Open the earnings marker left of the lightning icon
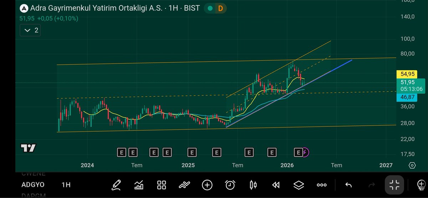The height and width of the screenshot is (198, 428). coord(299,153)
